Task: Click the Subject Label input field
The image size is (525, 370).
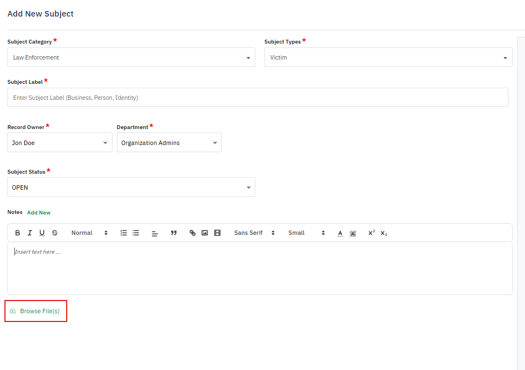Action: tap(258, 98)
